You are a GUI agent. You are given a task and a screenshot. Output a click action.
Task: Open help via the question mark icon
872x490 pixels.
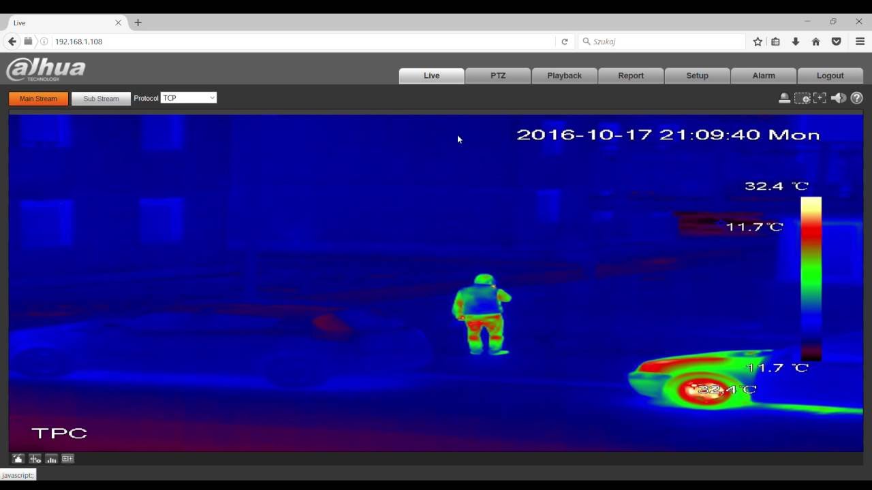[x=857, y=98]
